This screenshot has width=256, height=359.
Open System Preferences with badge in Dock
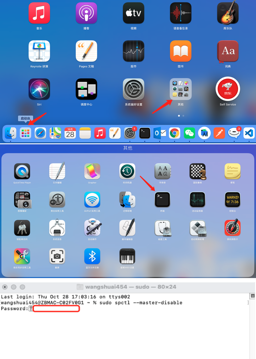point(130,133)
